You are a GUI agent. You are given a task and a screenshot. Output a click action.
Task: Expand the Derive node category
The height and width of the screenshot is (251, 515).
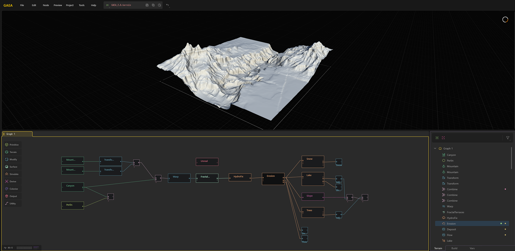(x=12, y=182)
